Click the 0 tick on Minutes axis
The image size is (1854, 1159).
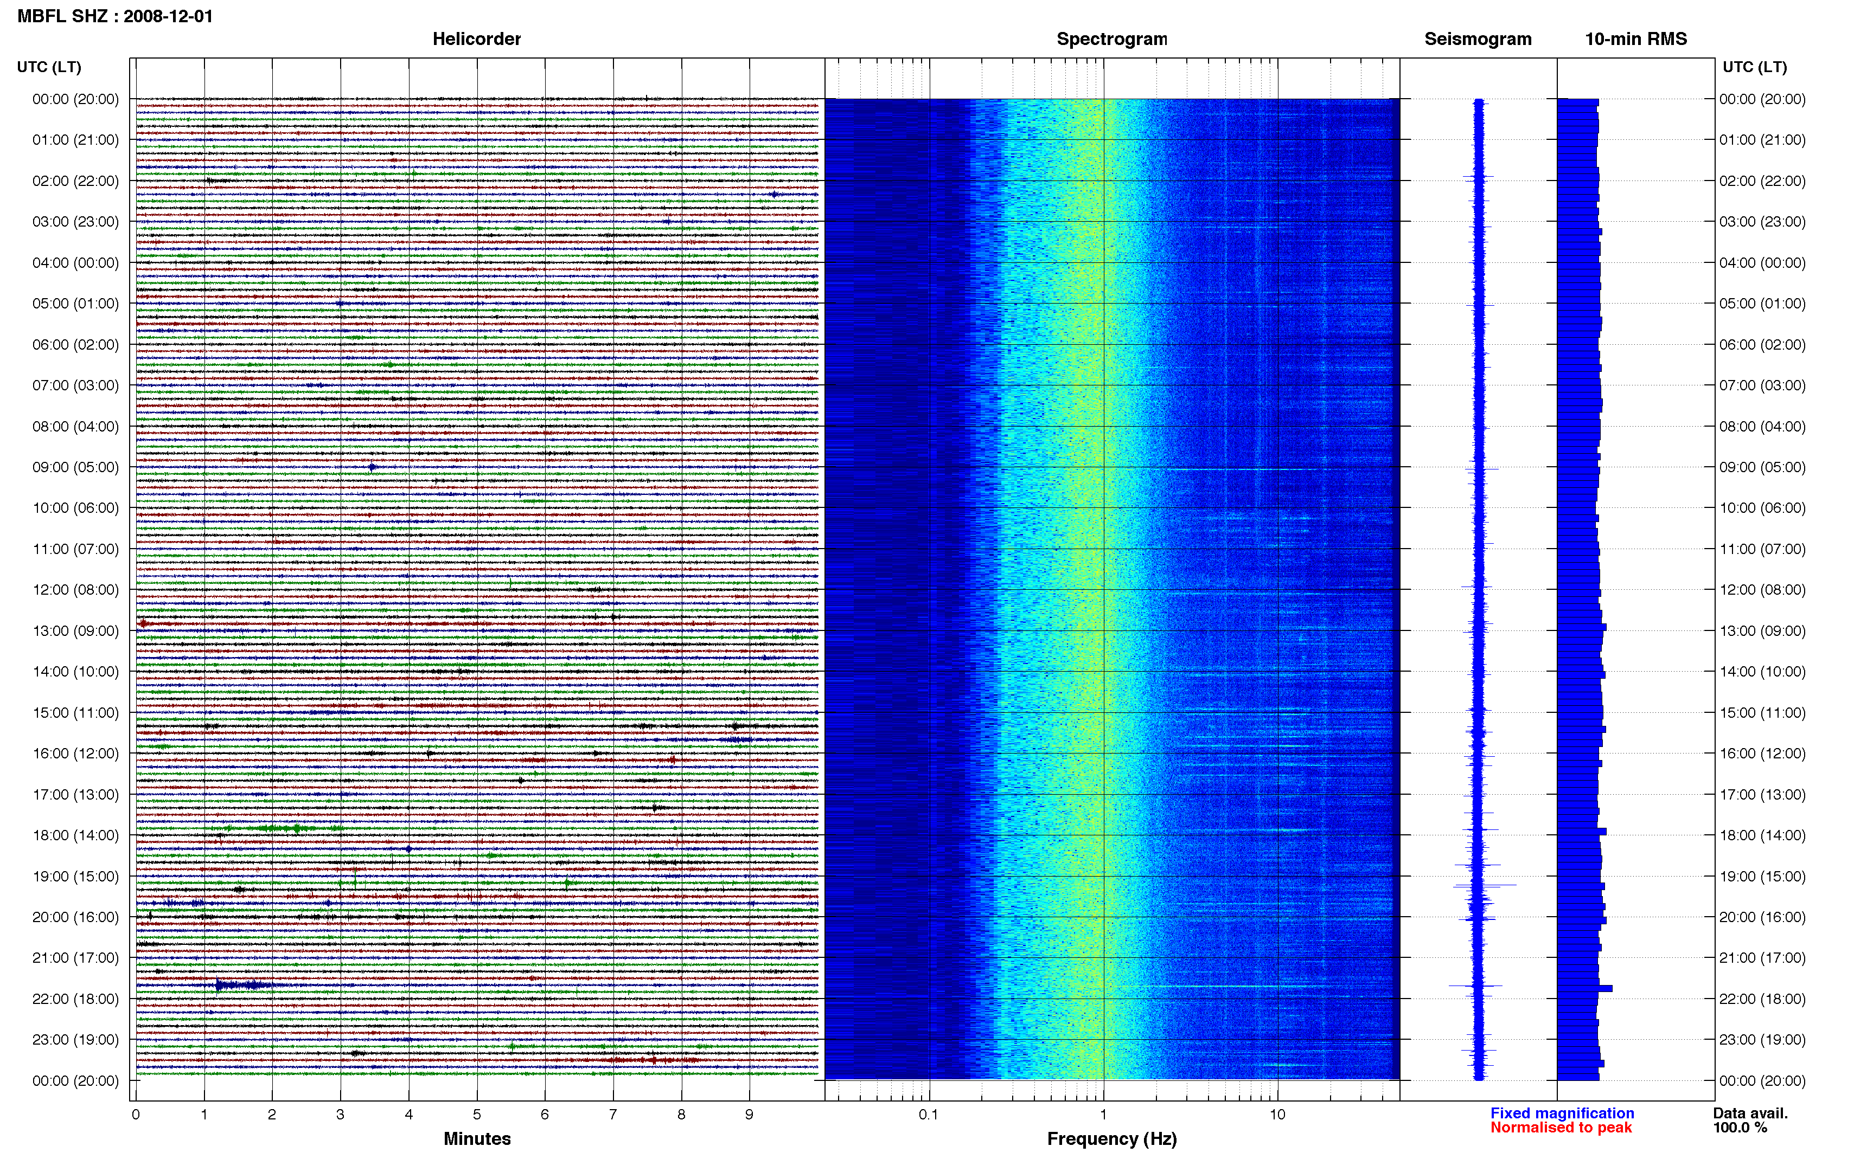136,1115
